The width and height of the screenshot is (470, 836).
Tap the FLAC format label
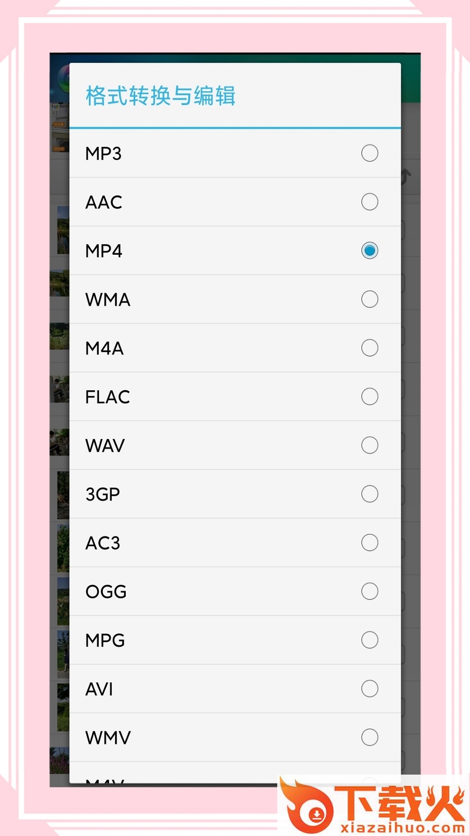pos(107,397)
